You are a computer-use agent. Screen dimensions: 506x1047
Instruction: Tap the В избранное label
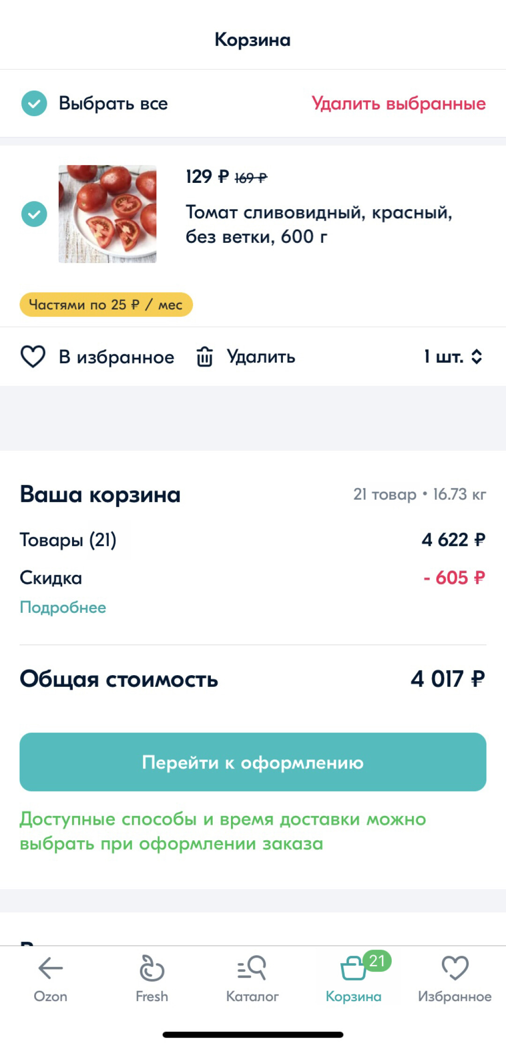116,357
